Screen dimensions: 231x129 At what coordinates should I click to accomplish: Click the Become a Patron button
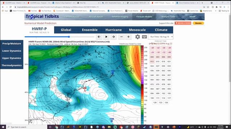pos(183,23)
